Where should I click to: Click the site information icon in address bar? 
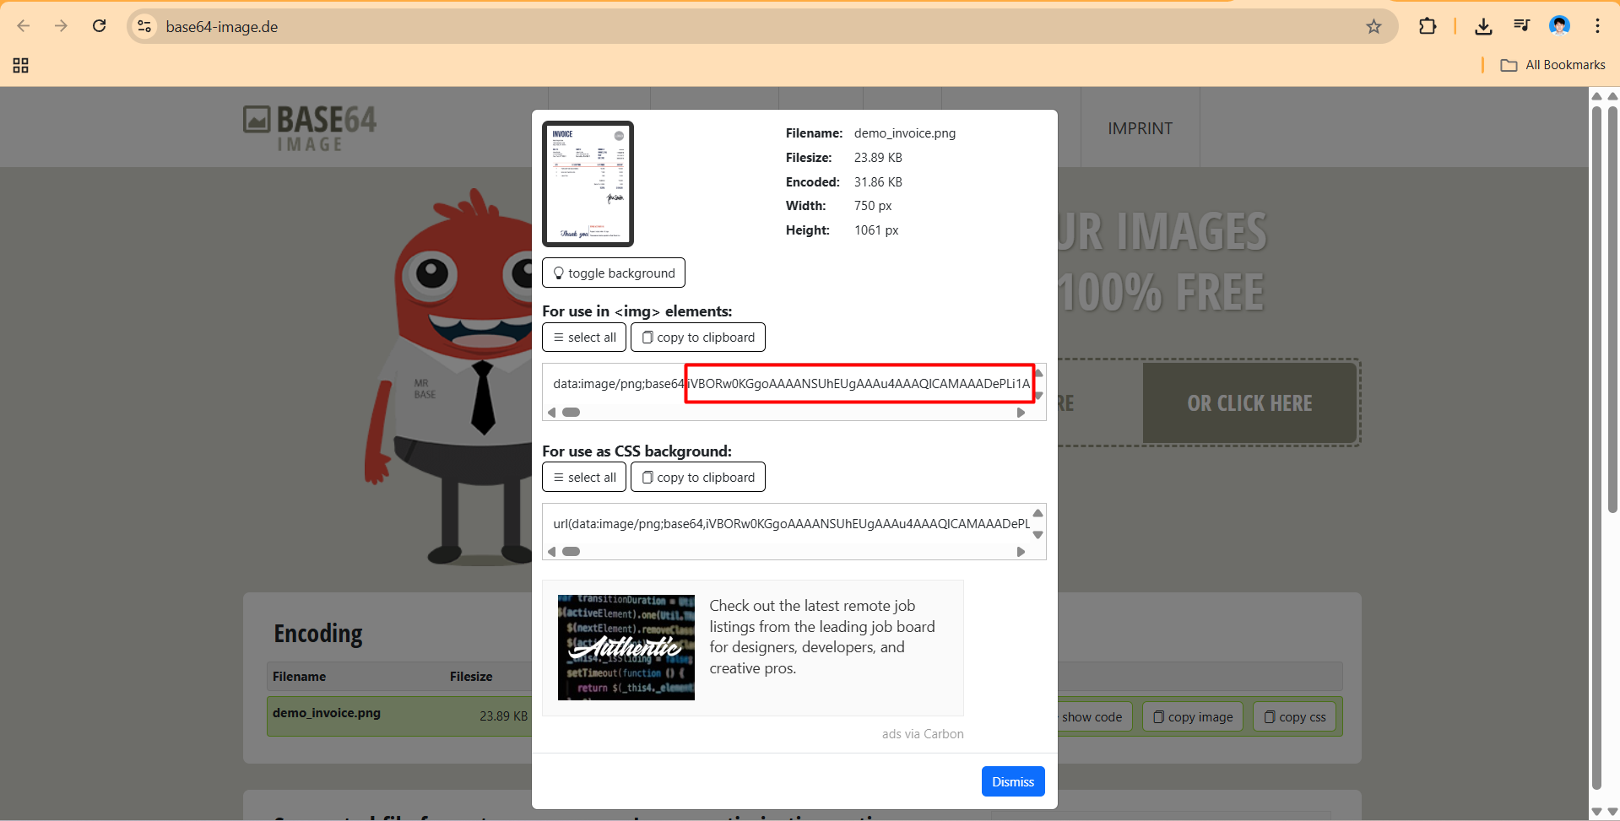click(145, 26)
